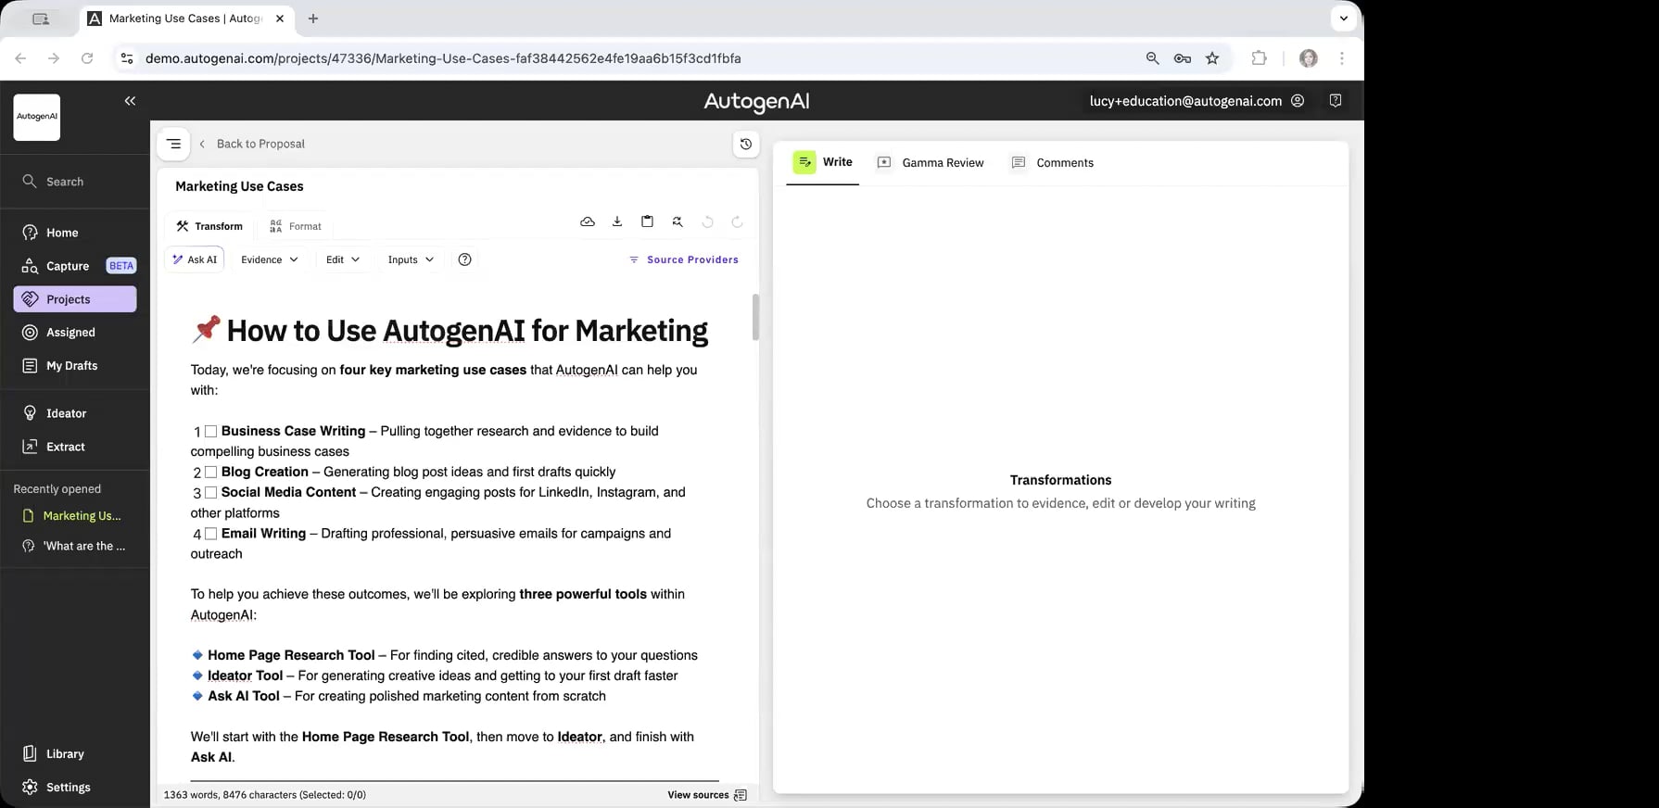Image resolution: width=1659 pixels, height=808 pixels.
Task: Bookmark this page with the star icon
Action: [x=1212, y=58]
